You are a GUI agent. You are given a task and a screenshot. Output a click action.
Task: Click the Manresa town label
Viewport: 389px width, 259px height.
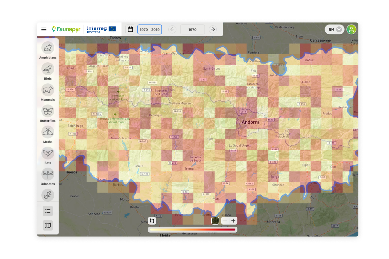pos(273,222)
